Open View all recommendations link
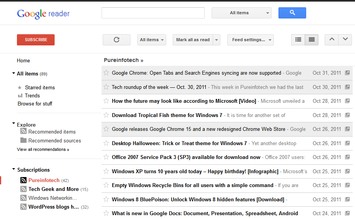The height and width of the screenshot is (219, 355). 43,149
